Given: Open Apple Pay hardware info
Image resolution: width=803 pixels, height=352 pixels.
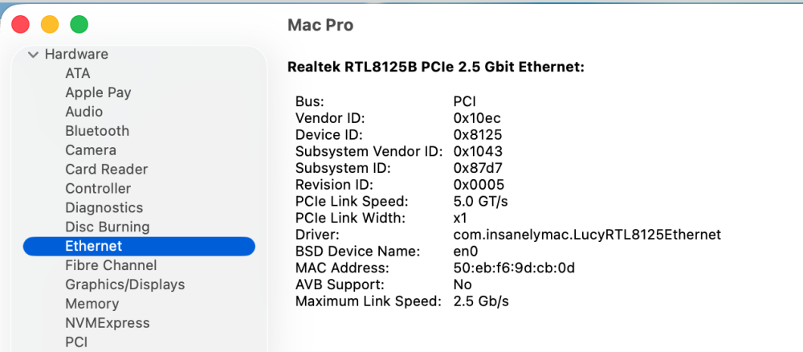Looking at the screenshot, I should pyautogui.click(x=98, y=92).
